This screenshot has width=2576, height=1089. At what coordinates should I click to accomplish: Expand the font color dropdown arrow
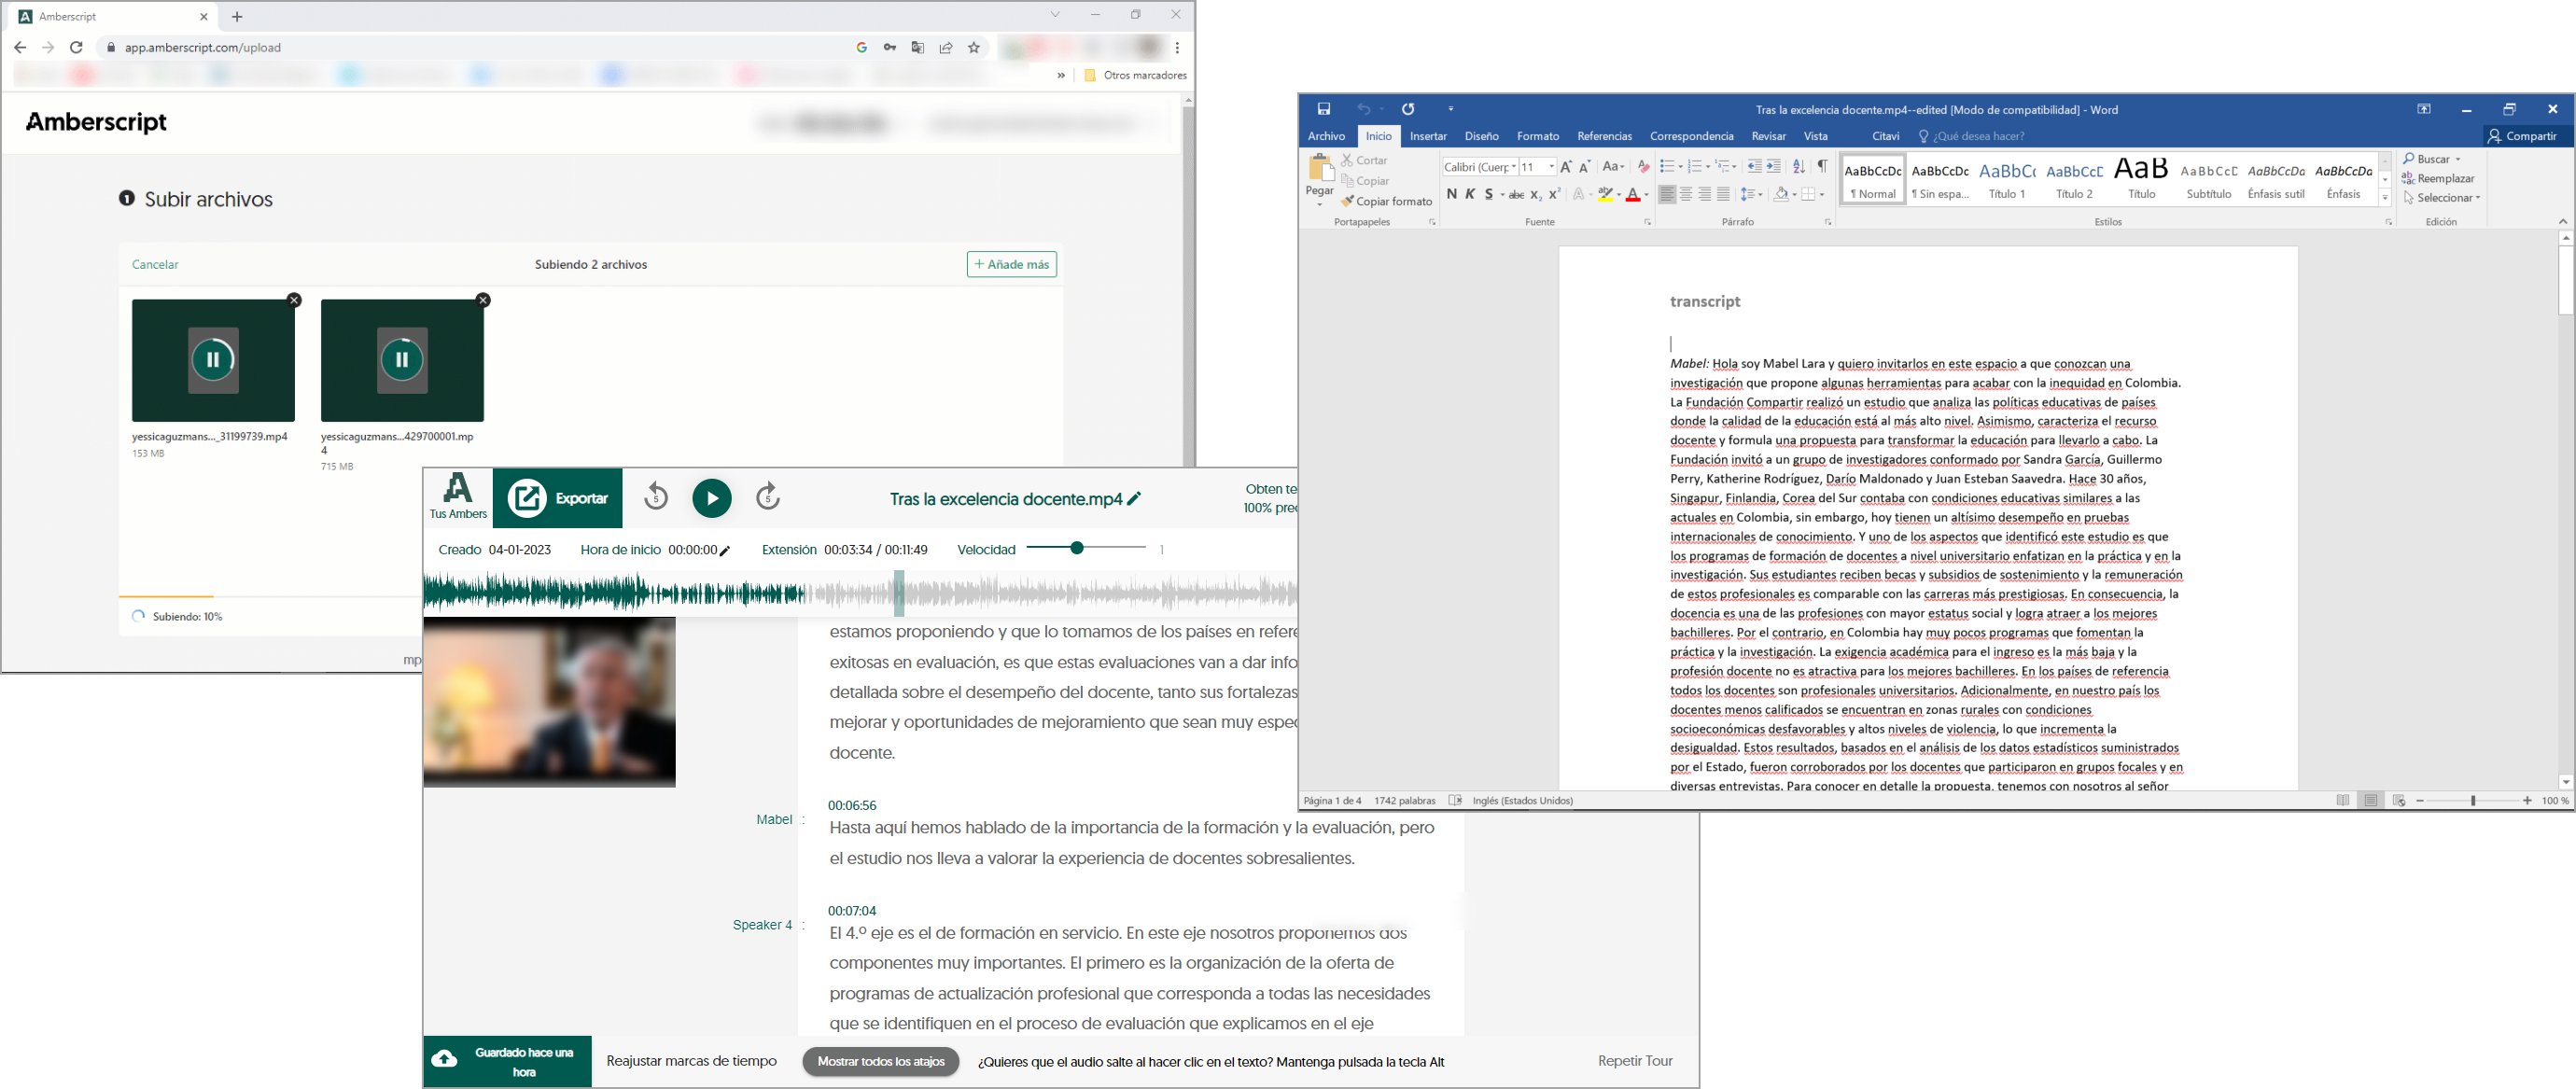[1646, 195]
